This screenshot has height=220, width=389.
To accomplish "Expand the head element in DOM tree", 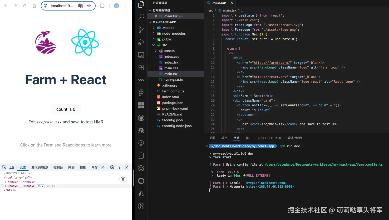I will (6, 182).
